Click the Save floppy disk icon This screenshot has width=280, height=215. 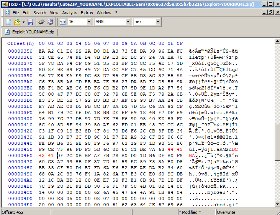(30, 22)
